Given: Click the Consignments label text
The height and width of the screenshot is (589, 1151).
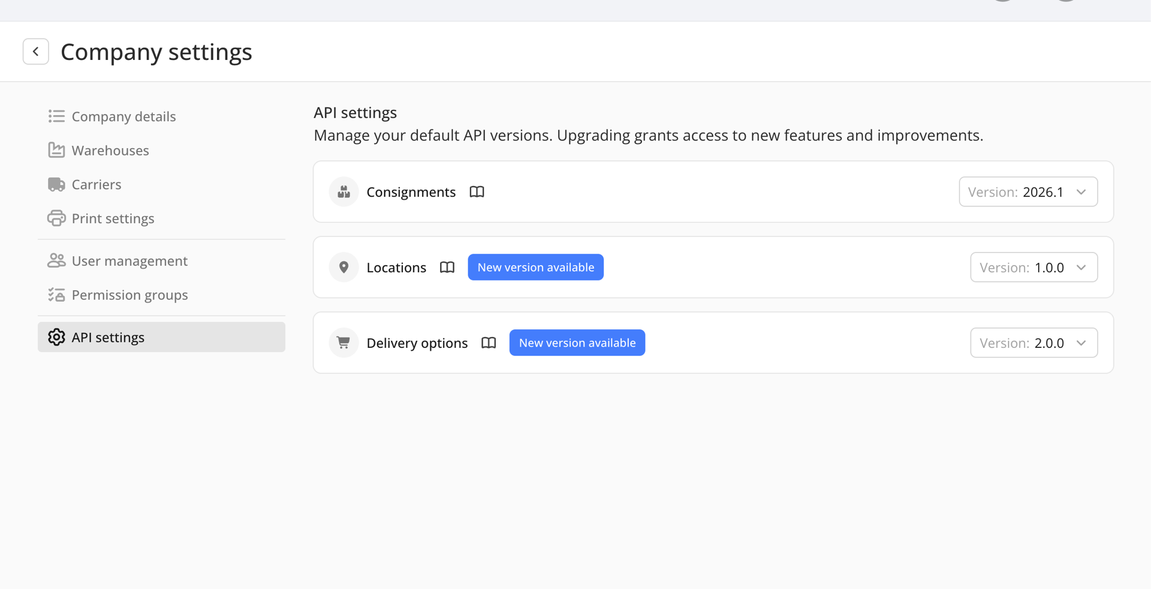Looking at the screenshot, I should click(411, 192).
